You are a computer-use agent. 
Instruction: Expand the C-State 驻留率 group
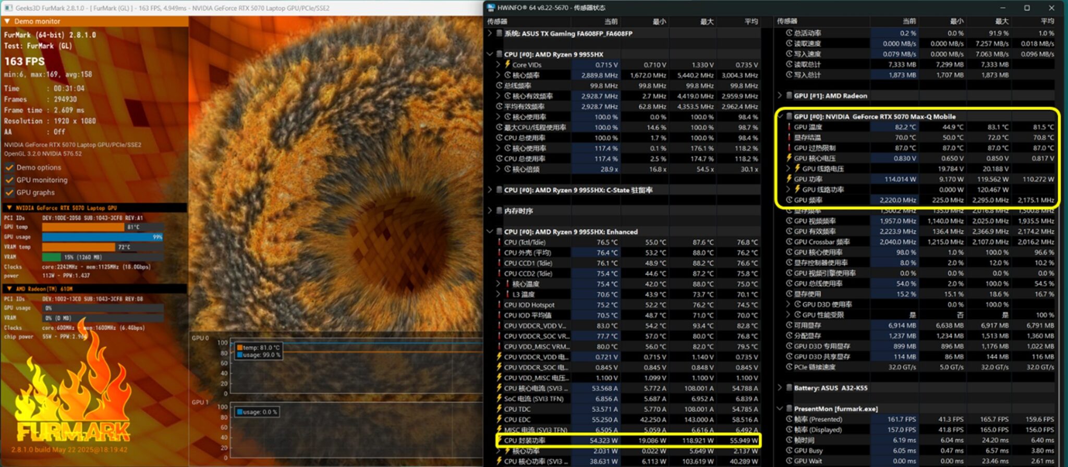point(490,190)
